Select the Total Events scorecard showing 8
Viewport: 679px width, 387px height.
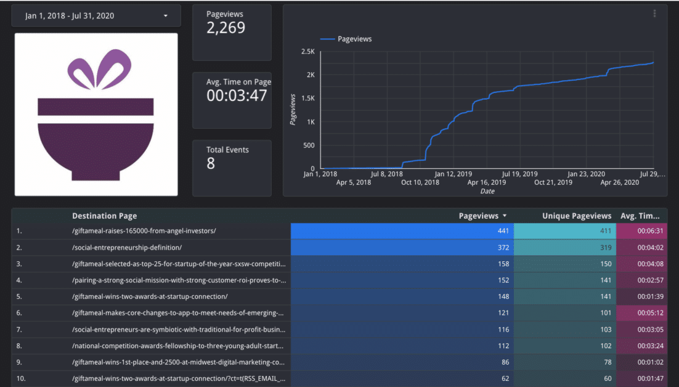(x=232, y=166)
